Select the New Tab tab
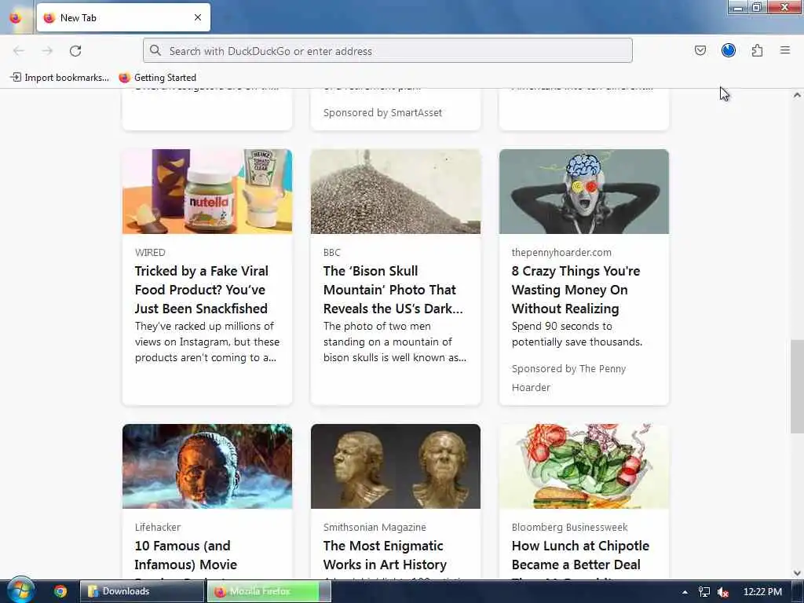This screenshot has width=804, height=603. click(123, 17)
